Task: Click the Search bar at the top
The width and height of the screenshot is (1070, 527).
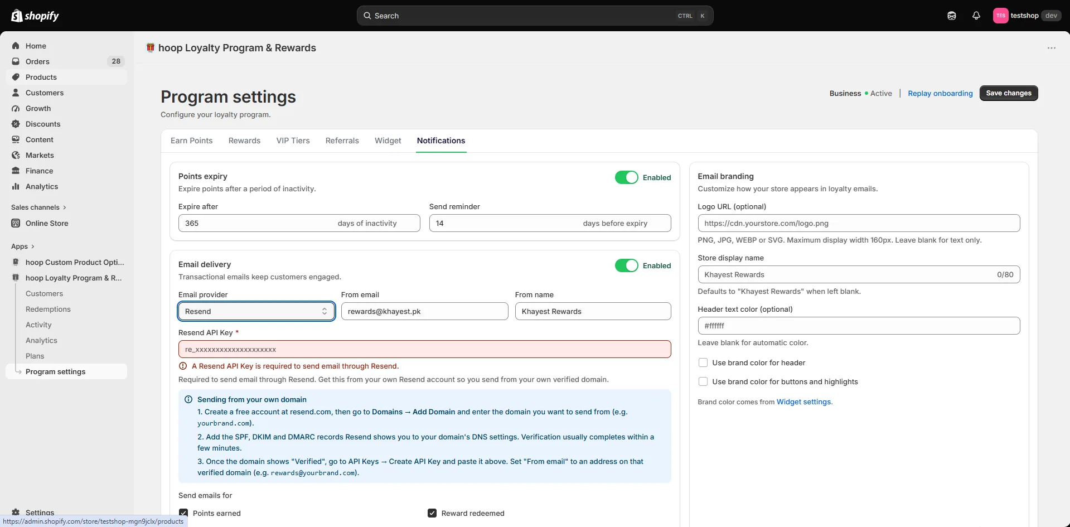Action: (535, 16)
